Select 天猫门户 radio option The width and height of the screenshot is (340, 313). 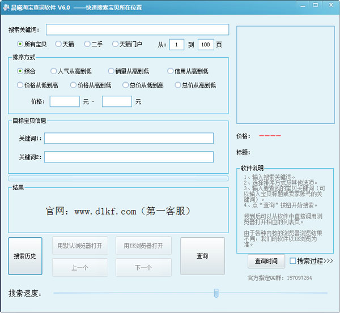[x=116, y=44]
